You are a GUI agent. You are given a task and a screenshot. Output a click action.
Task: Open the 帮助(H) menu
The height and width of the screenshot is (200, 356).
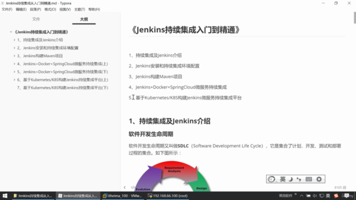click(x=94, y=9)
